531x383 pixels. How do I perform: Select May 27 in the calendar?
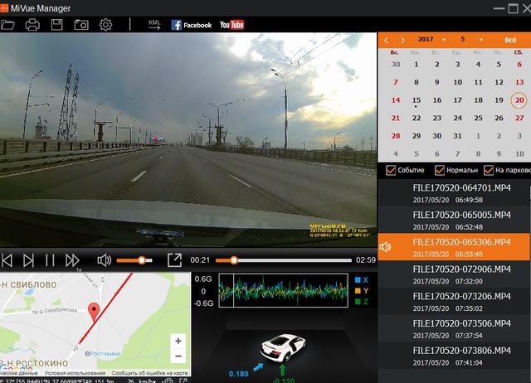tap(519, 118)
